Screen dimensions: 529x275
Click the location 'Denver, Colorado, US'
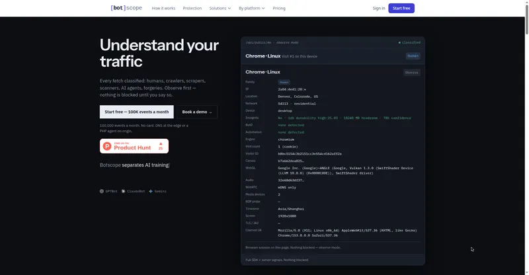pyautogui.click(x=298, y=97)
